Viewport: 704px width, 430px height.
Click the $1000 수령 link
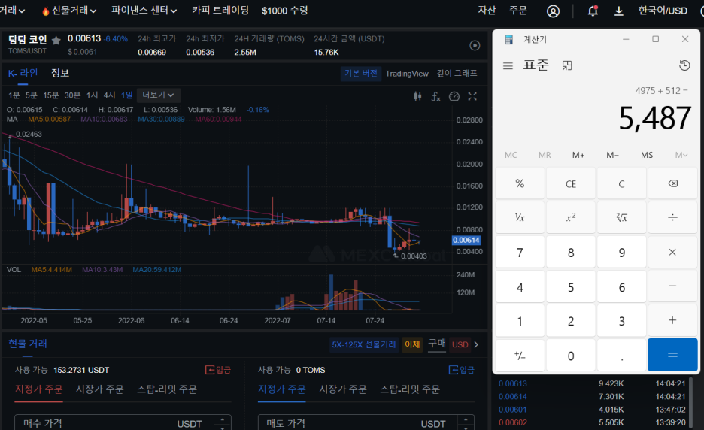285,11
